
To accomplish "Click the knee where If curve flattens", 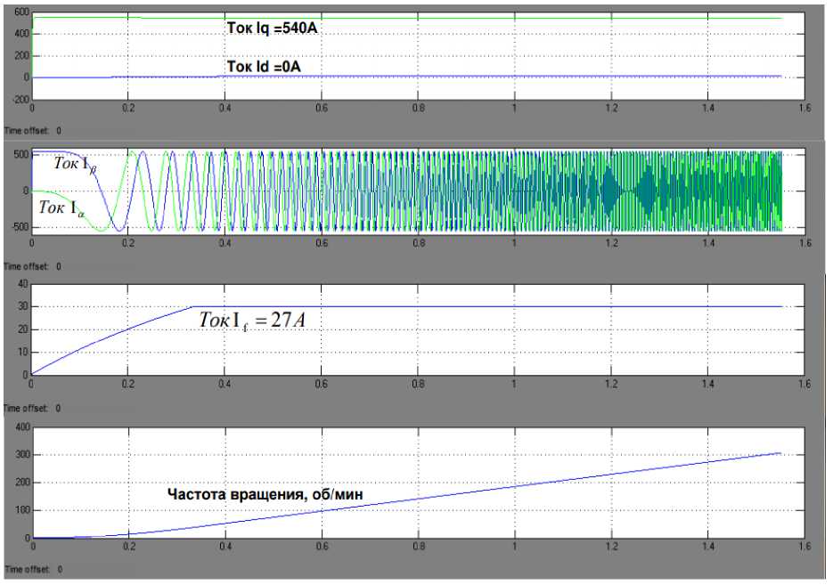I will [193, 307].
